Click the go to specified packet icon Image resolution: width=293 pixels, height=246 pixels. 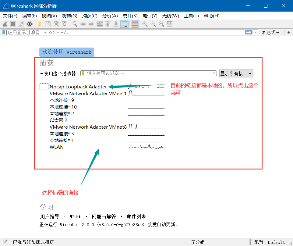100,24
